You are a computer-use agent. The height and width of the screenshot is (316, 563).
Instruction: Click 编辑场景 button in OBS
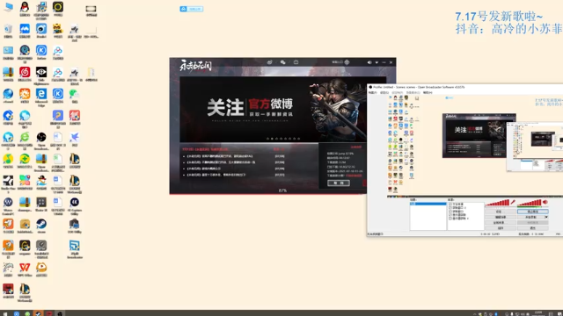(x=500, y=217)
